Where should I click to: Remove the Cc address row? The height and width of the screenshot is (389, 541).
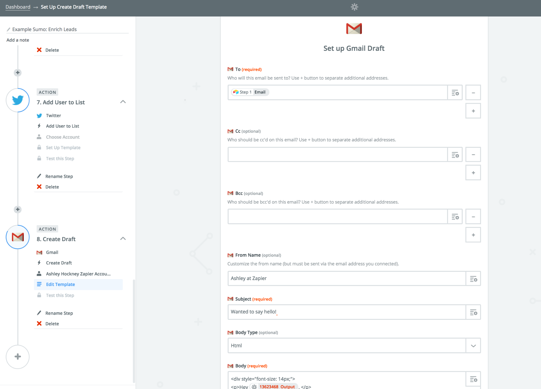(473, 155)
